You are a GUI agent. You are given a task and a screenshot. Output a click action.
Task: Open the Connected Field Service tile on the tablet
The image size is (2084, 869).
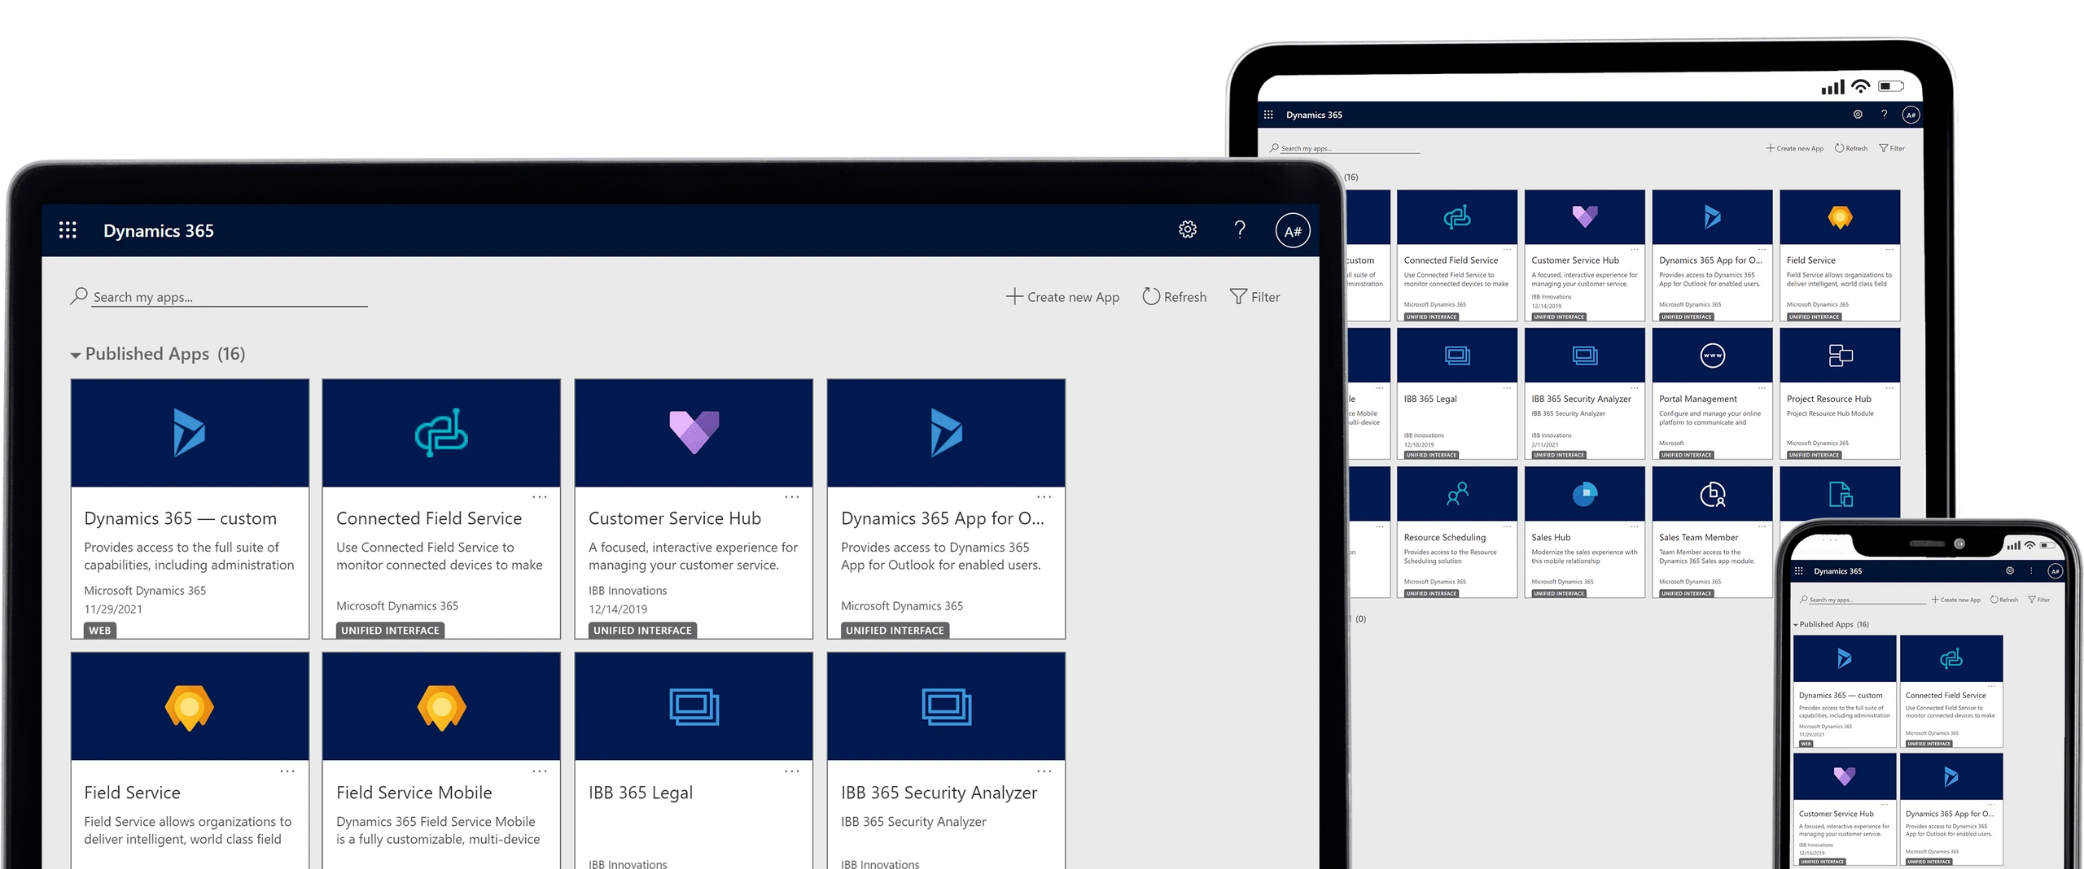pos(1457,255)
